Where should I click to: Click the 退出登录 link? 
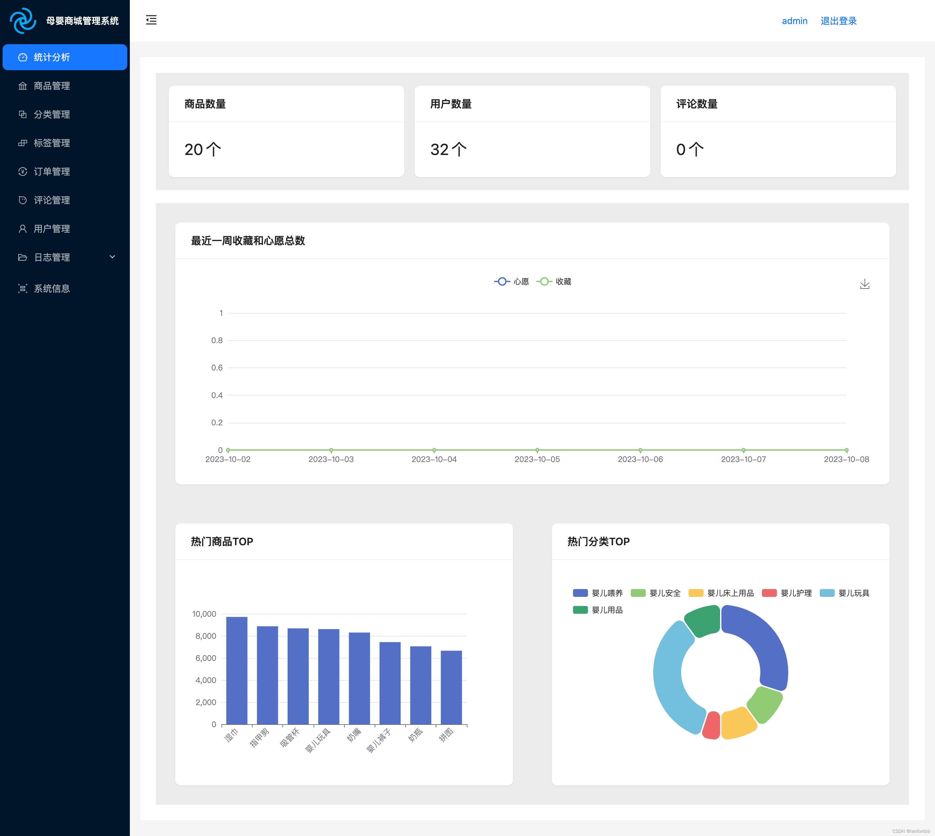838,21
